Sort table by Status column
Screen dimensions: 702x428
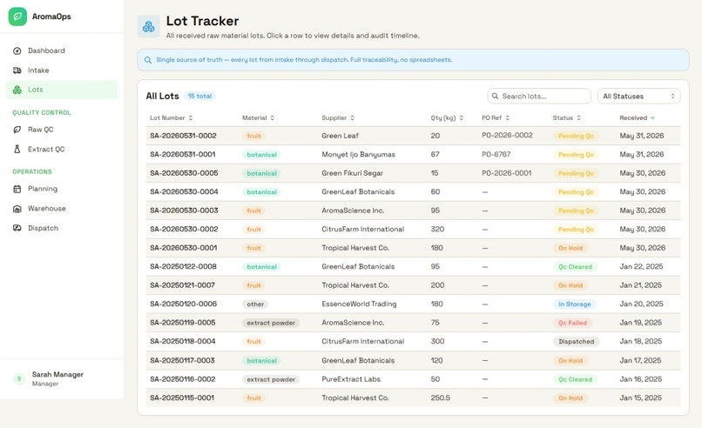coord(566,117)
